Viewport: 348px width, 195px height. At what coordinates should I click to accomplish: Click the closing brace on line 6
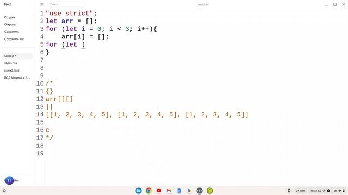click(x=47, y=52)
